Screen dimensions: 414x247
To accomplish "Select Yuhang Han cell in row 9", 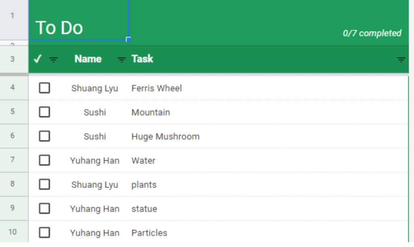I will [95, 209].
